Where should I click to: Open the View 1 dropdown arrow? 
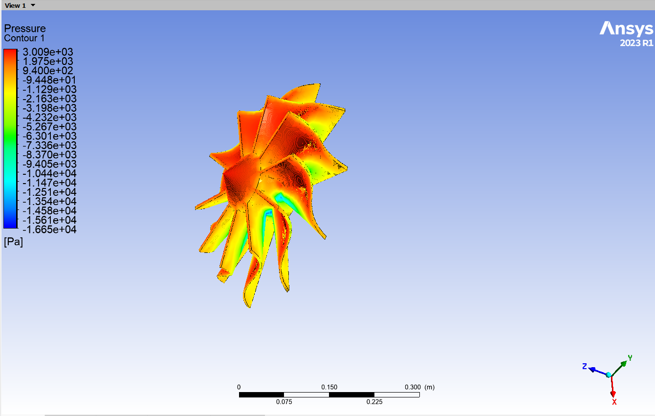[33, 5]
